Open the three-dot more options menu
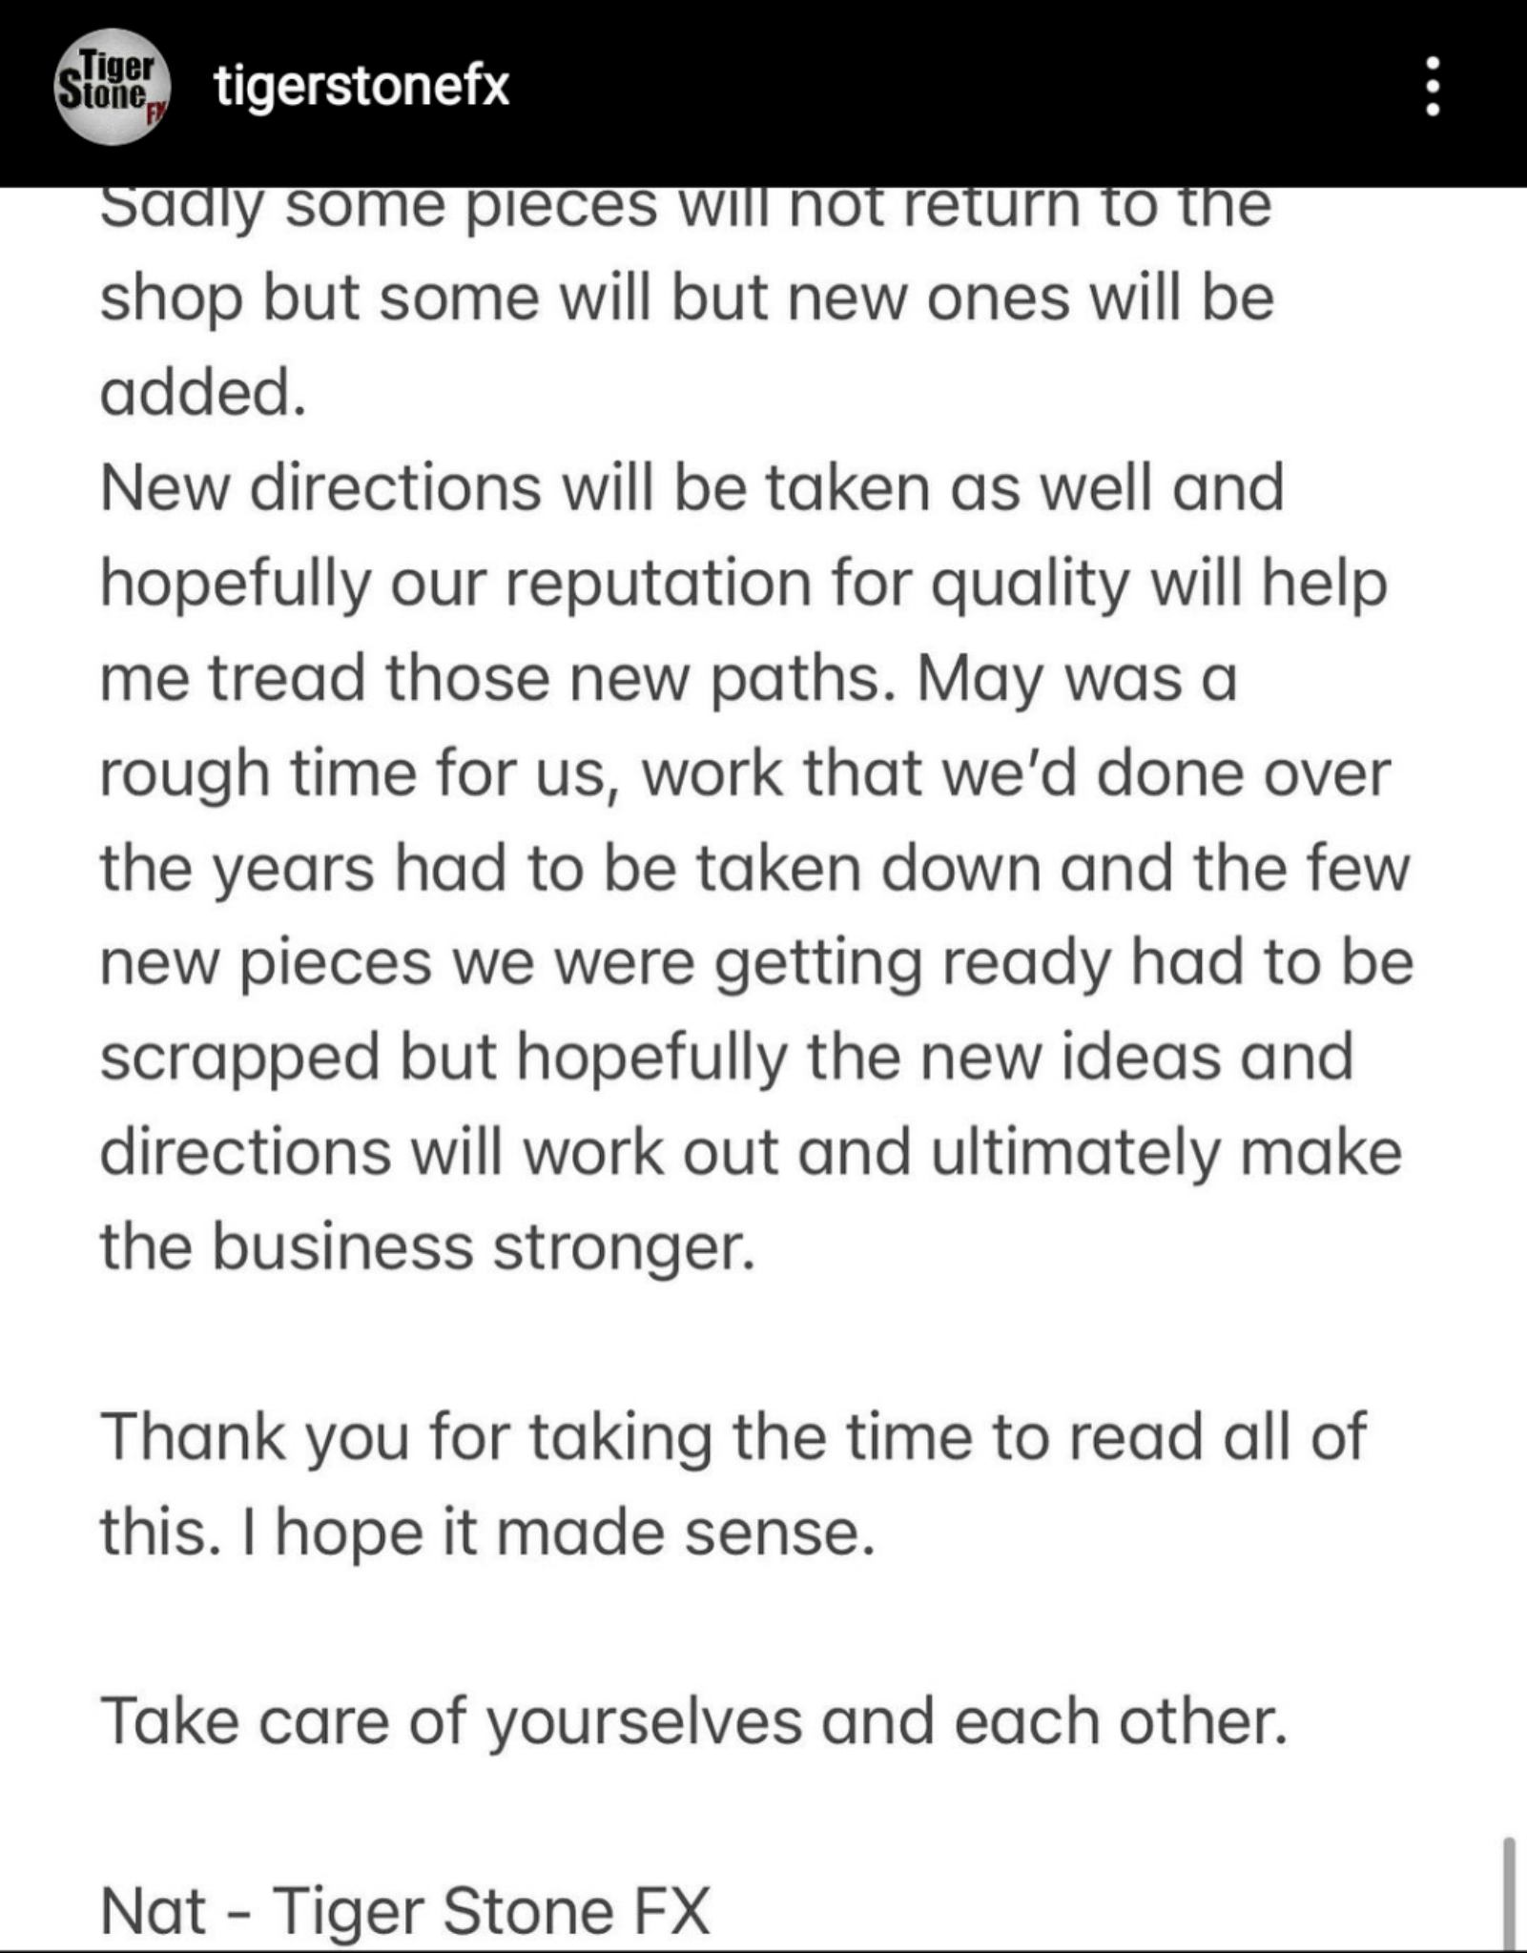Viewport: 1527px width, 1953px height. pyautogui.click(x=1432, y=87)
